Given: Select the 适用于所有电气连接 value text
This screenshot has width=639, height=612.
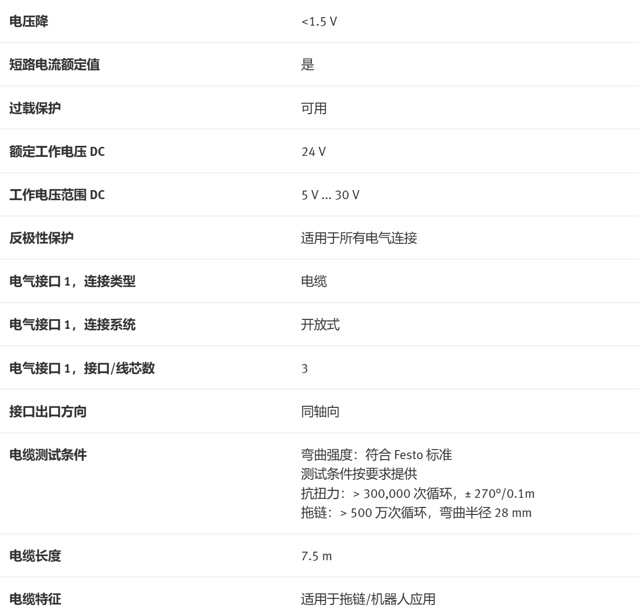Looking at the screenshot, I should pos(359,238).
